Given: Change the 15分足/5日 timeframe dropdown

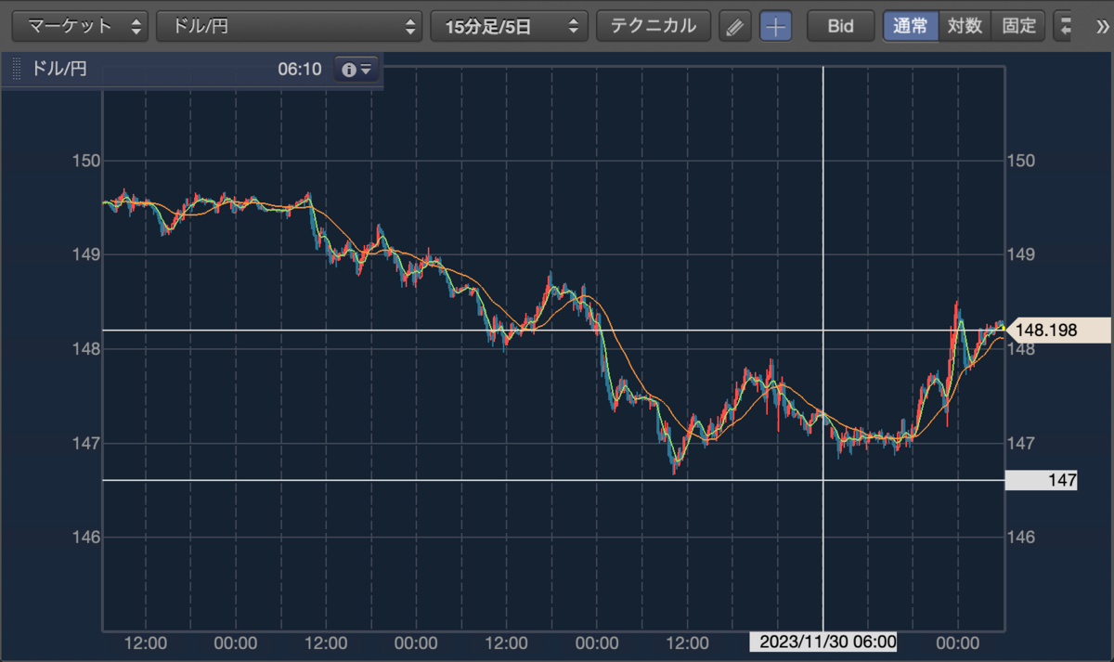Looking at the screenshot, I should click(510, 26).
